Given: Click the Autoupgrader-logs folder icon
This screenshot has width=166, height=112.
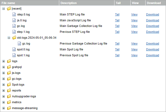Looking at the screenshot, I should pyautogui.click(x=9, y=96).
